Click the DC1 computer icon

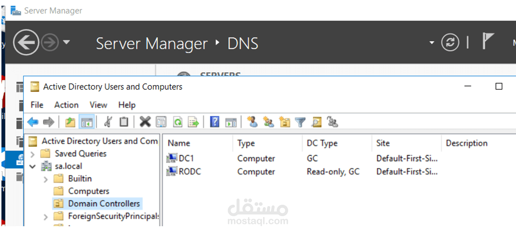pyautogui.click(x=172, y=158)
